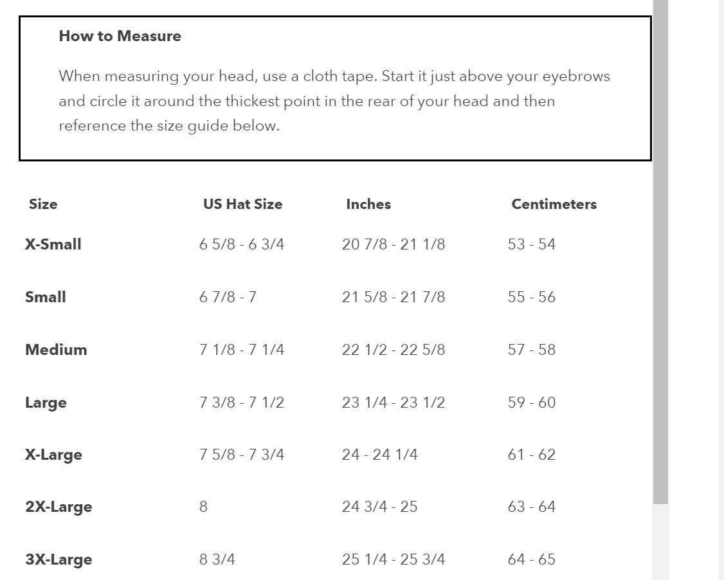Image resolution: width=724 pixels, height=580 pixels.
Task: Click the 53 - 54 centimeters cell
Action: (x=531, y=244)
